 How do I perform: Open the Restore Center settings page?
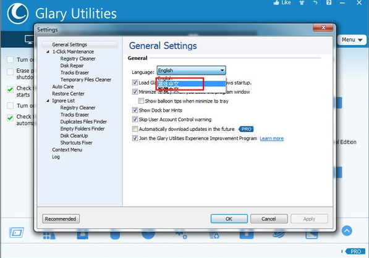point(68,94)
